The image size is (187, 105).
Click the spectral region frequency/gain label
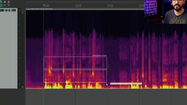coord(99,56)
